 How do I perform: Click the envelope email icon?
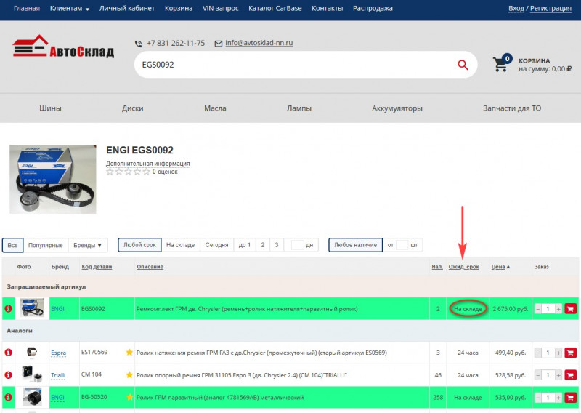pyautogui.click(x=219, y=44)
